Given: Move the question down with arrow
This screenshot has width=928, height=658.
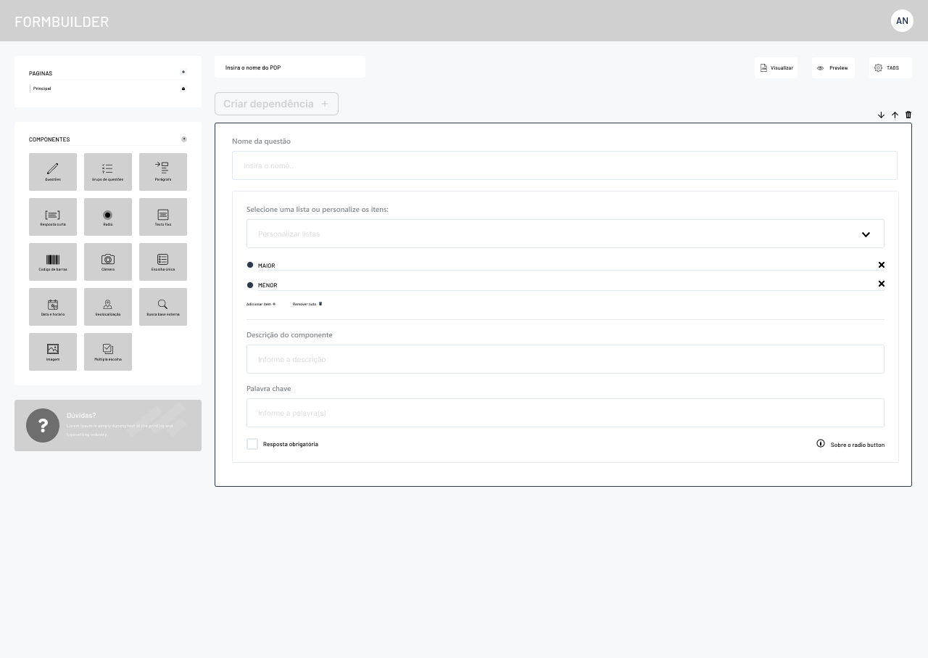Looking at the screenshot, I should [881, 115].
